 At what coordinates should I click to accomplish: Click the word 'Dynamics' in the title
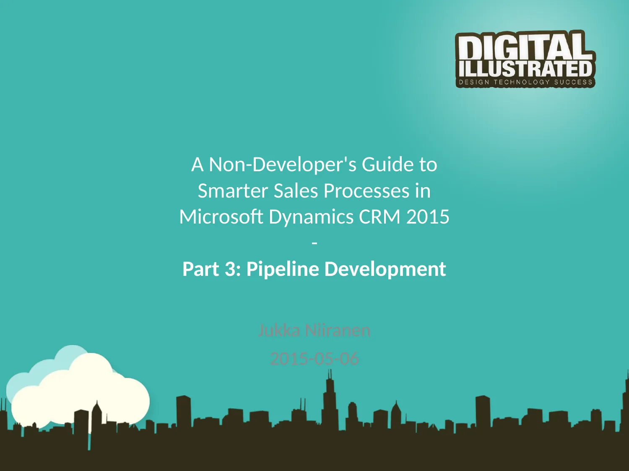(311, 217)
